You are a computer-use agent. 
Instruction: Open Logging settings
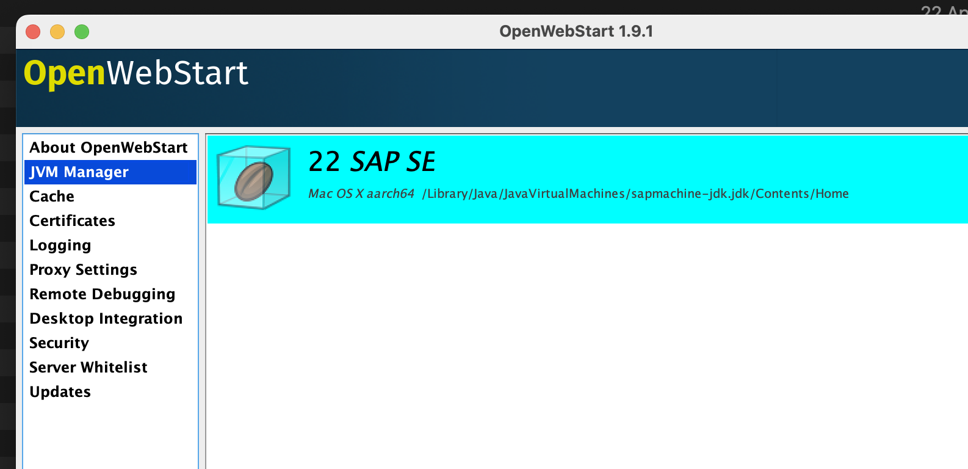point(110,245)
